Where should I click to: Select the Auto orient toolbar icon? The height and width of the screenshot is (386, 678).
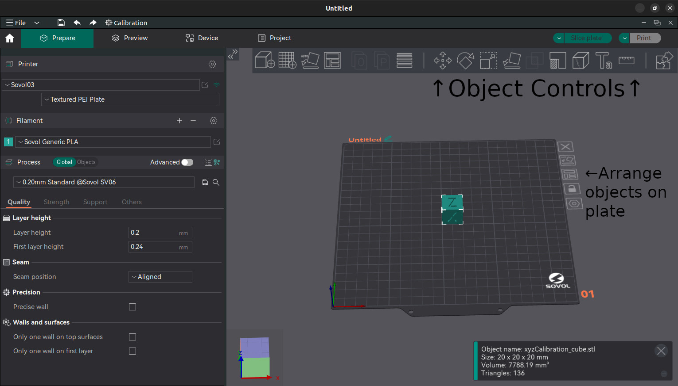310,60
